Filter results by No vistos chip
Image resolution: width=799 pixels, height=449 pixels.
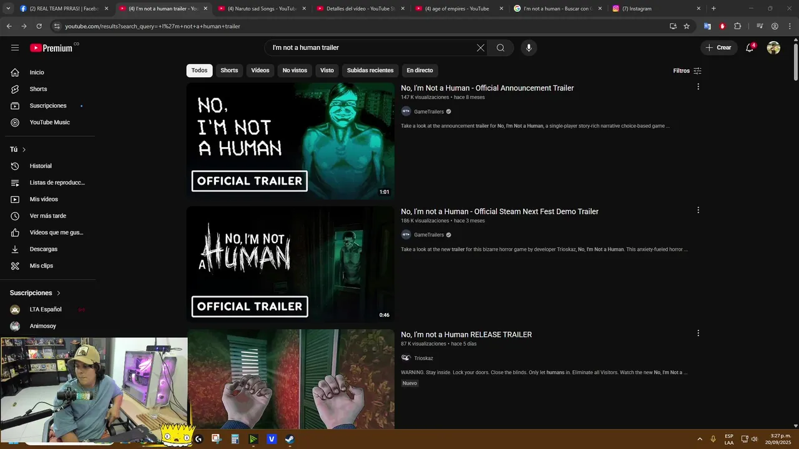click(295, 70)
